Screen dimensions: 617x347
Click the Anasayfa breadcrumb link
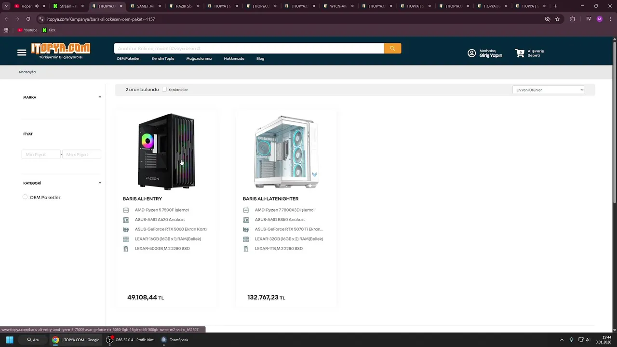point(27,72)
